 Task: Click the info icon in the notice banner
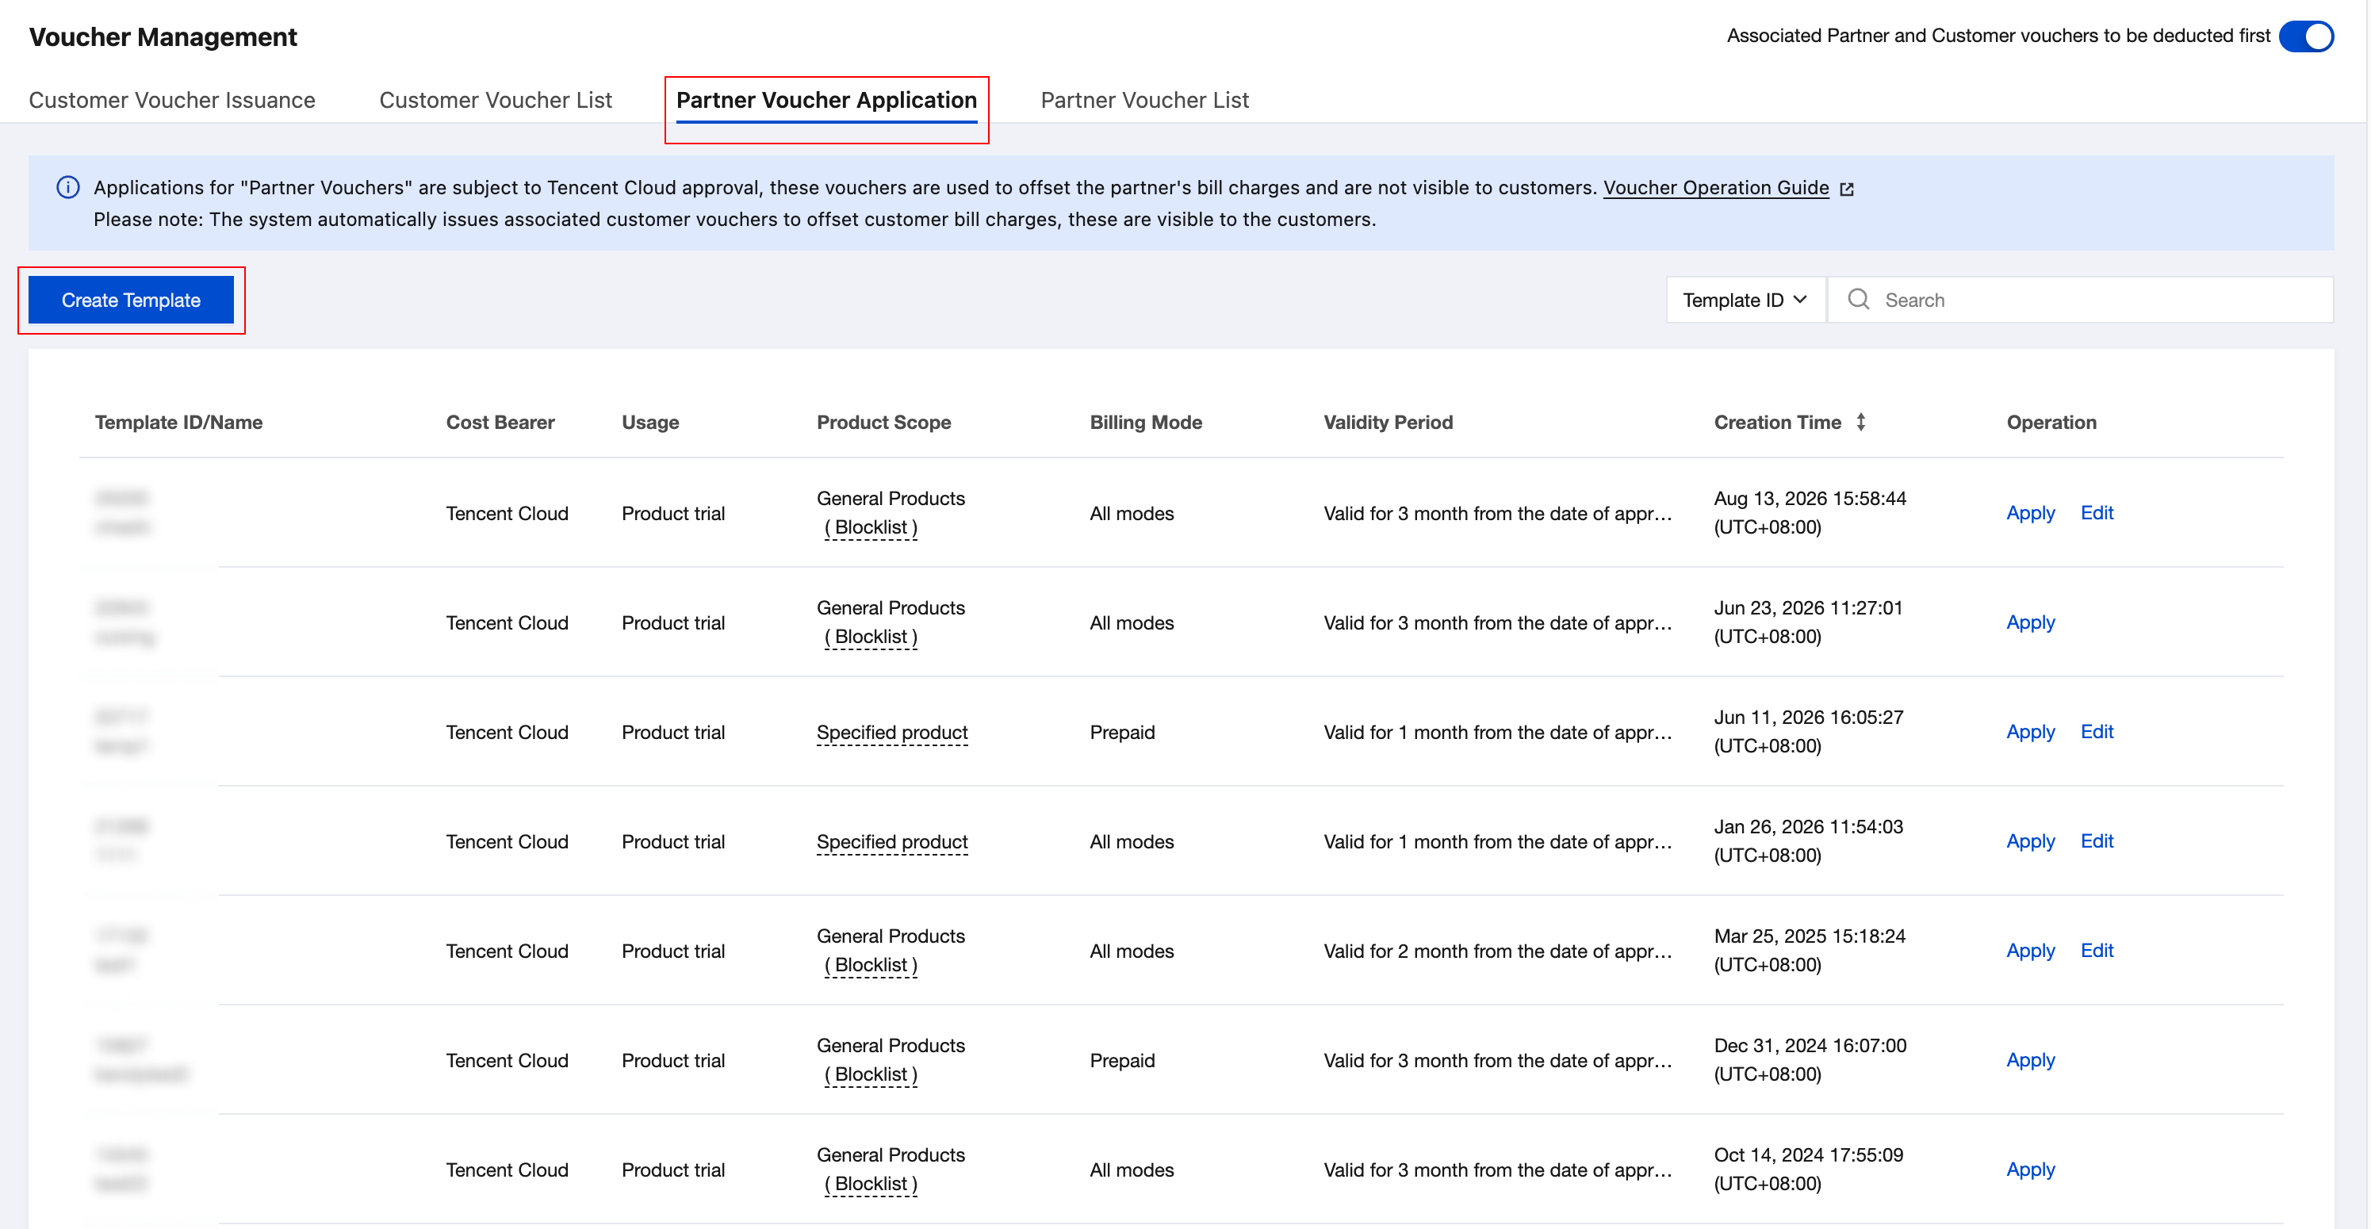[x=68, y=187]
